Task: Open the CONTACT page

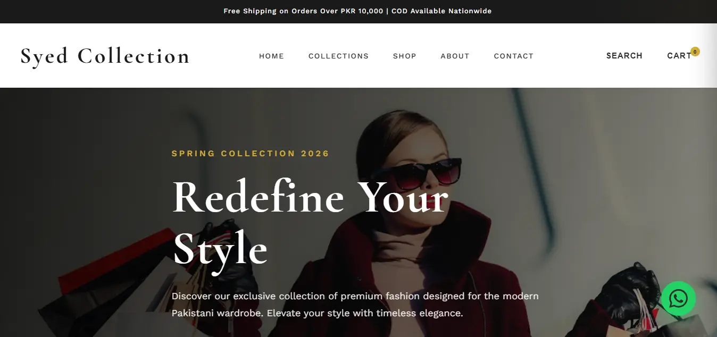Action: click(x=514, y=56)
